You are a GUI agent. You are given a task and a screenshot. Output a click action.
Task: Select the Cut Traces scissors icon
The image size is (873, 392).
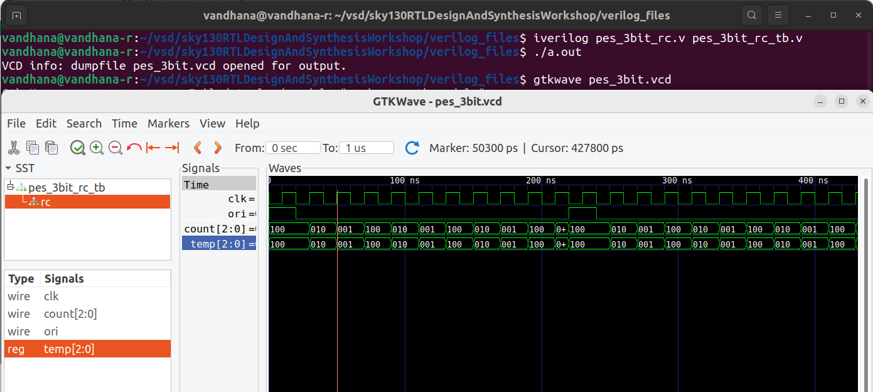[14, 148]
